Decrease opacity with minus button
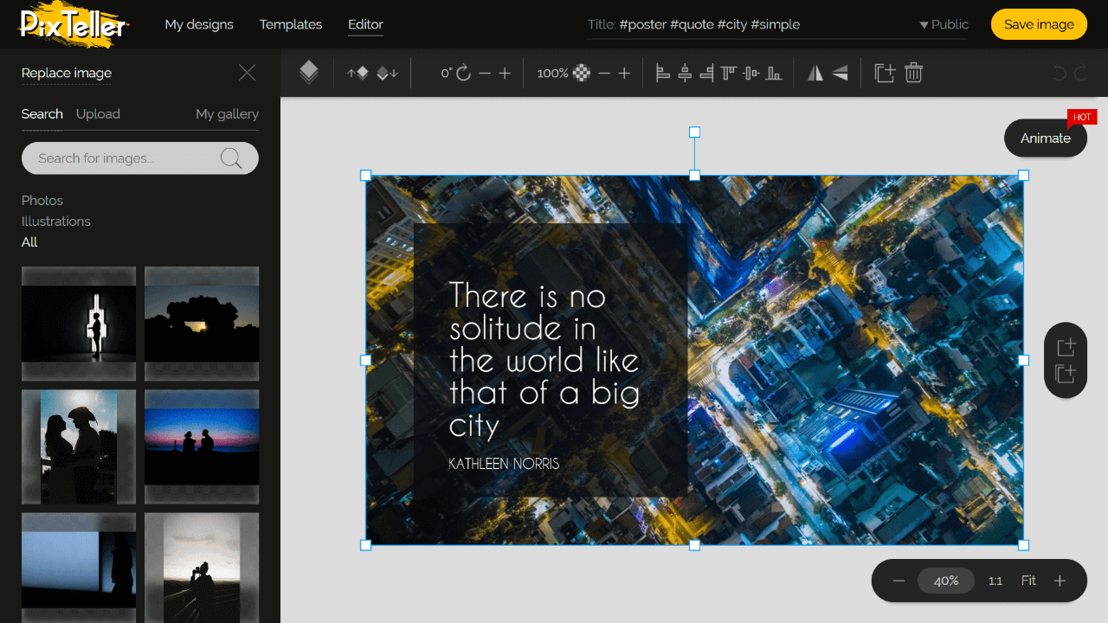 coord(604,74)
